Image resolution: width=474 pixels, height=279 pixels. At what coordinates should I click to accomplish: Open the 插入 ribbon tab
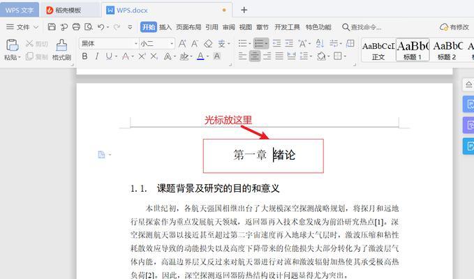point(165,27)
